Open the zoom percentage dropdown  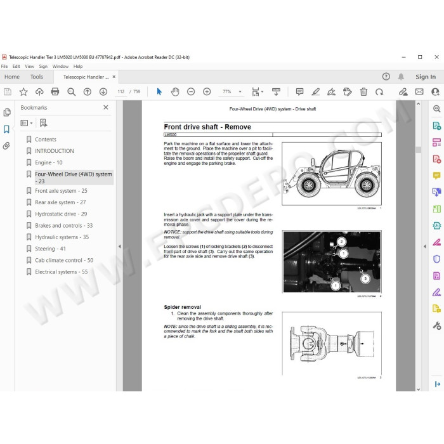coord(240,92)
